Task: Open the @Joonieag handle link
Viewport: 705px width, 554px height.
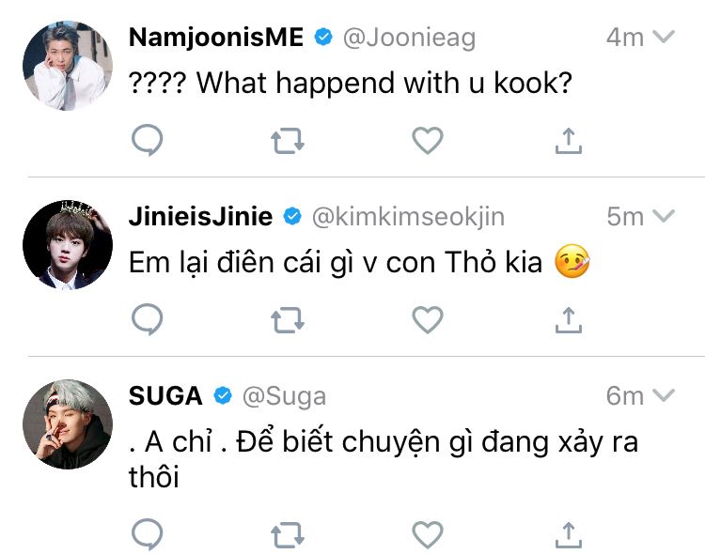Action: (408, 38)
